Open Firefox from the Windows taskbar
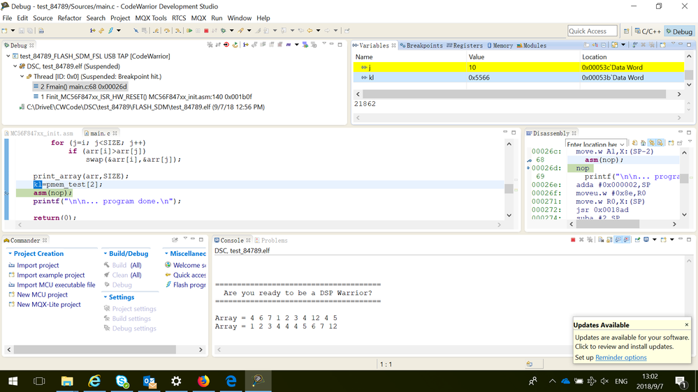 (203, 381)
